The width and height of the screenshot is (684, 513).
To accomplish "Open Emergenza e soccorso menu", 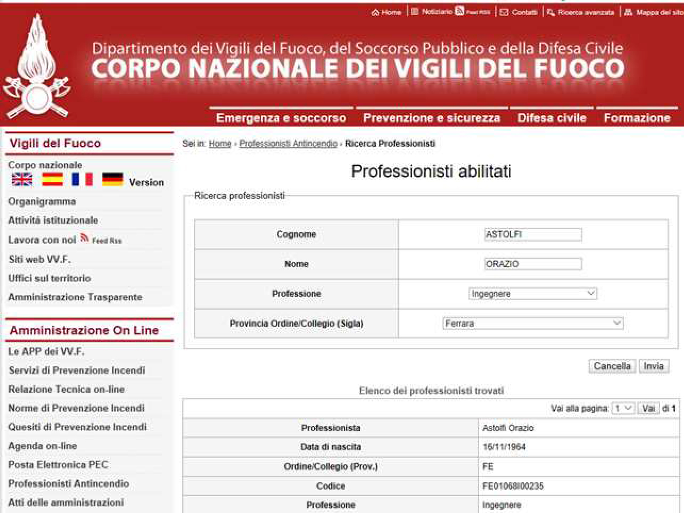I will [281, 118].
